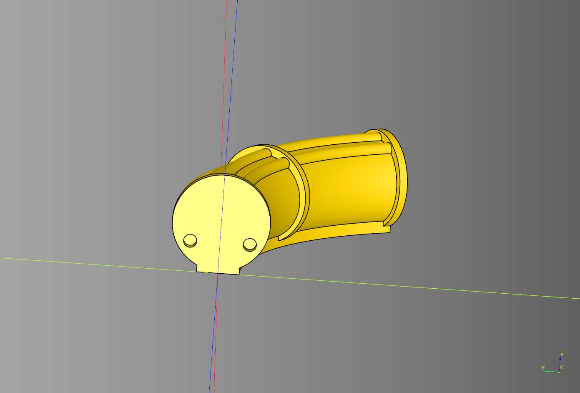Click the green axis line left of the model
580x393 pixels.
click(x=83, y=262)
